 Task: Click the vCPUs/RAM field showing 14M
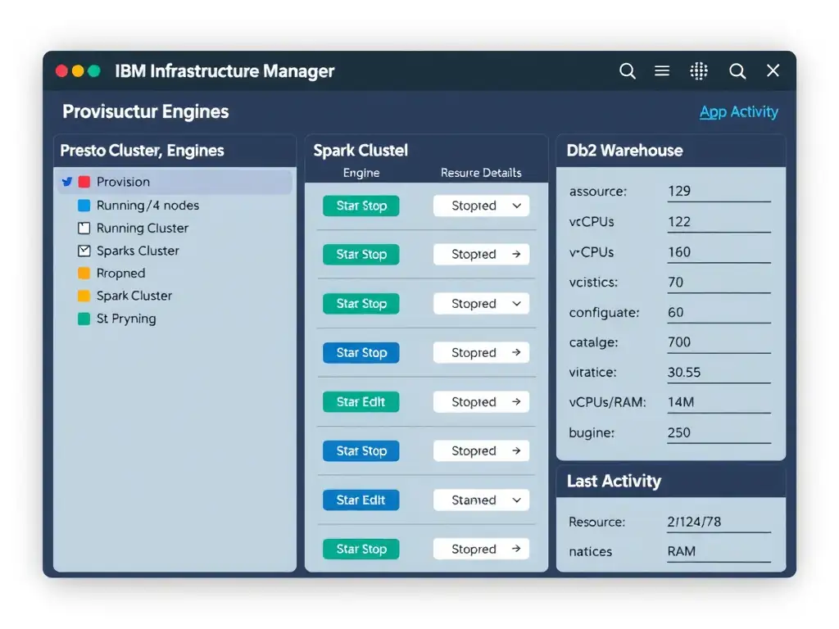tap(719, 402)
